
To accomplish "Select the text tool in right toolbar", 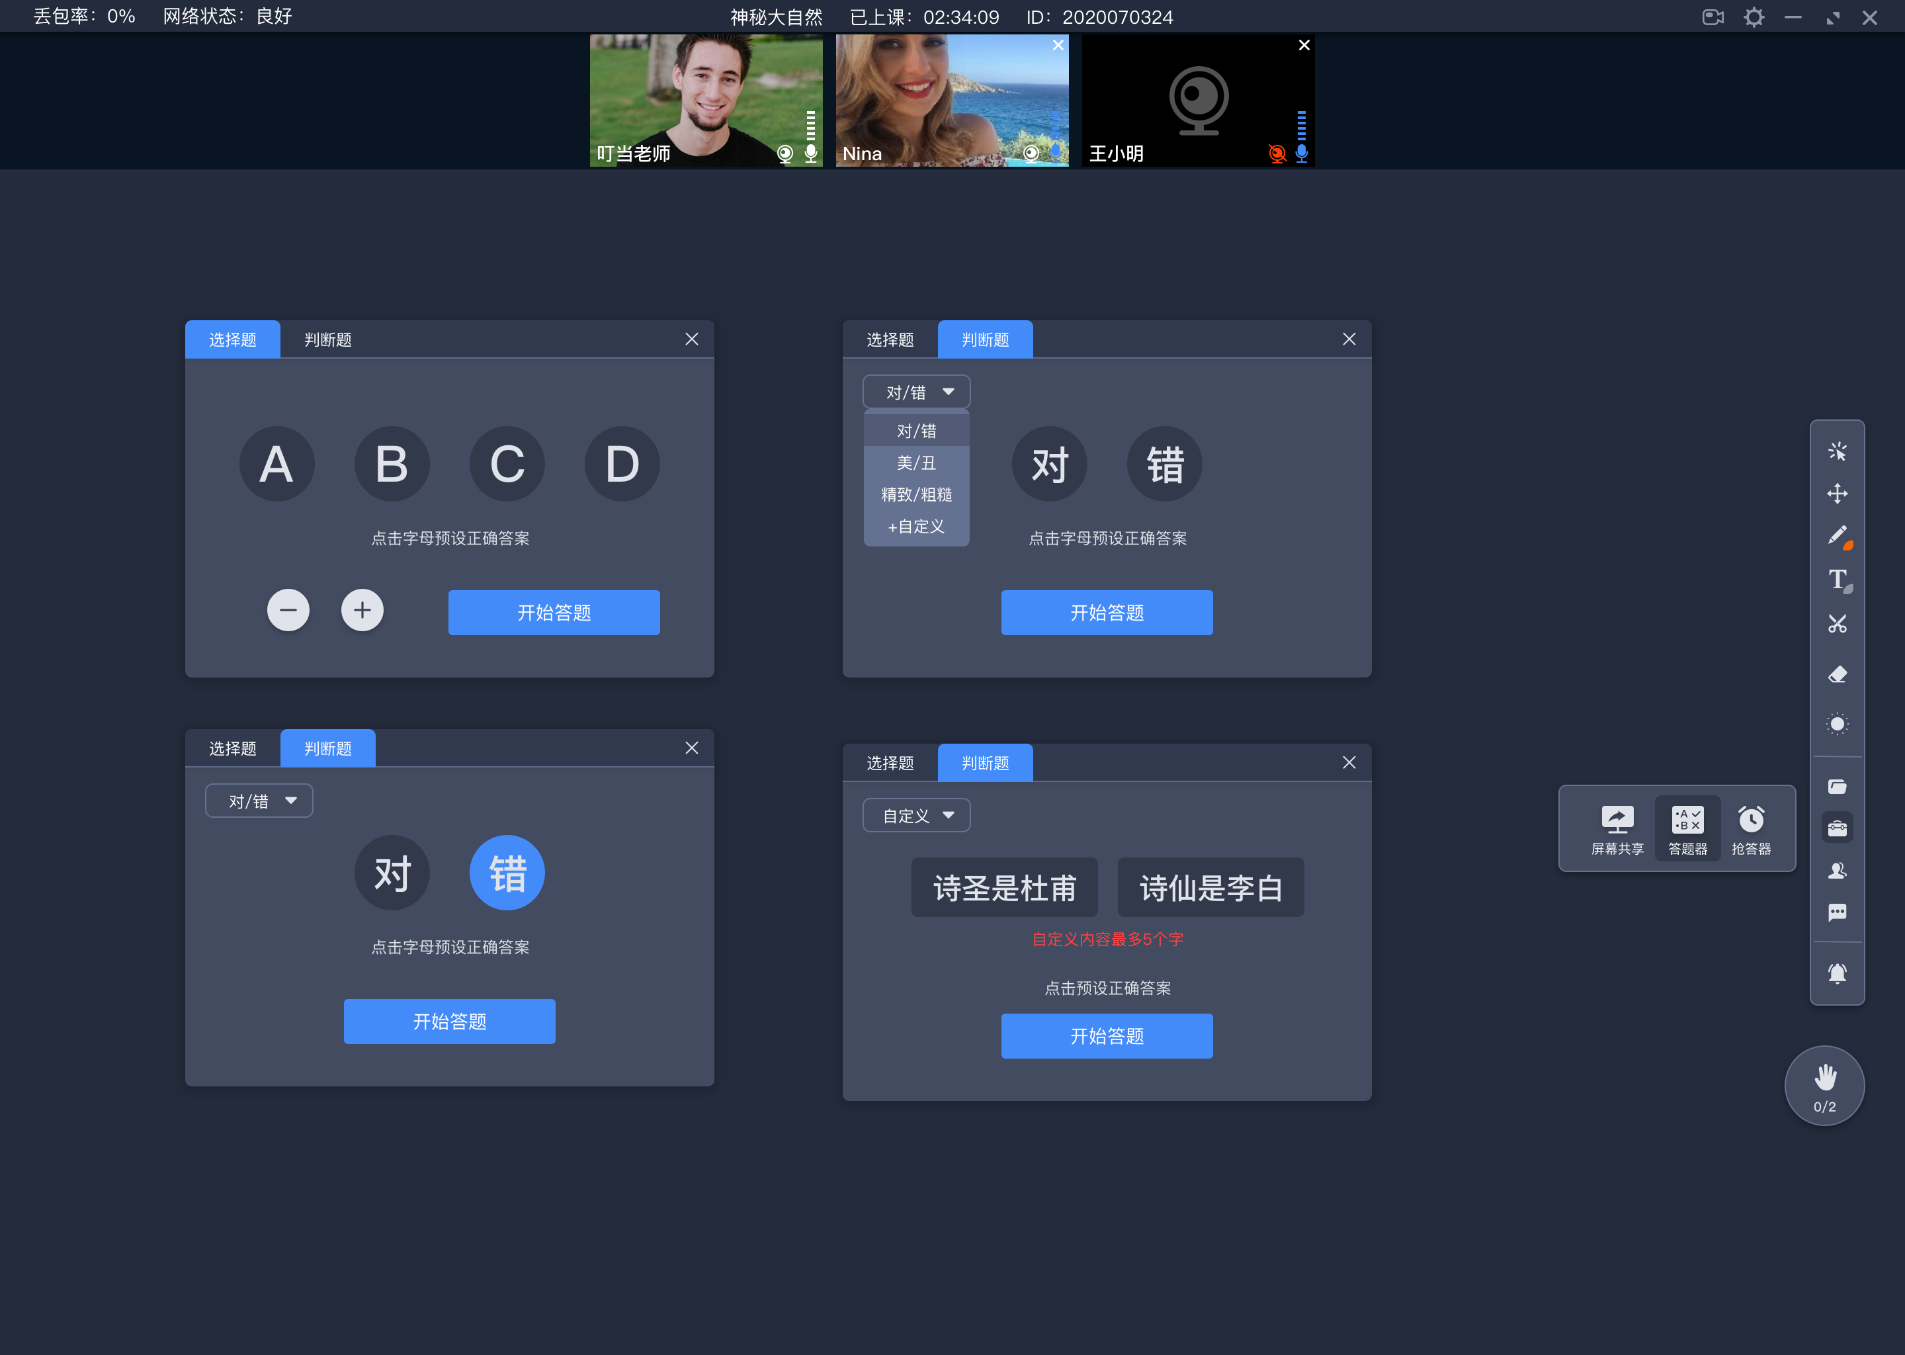I will point(1838,579).
